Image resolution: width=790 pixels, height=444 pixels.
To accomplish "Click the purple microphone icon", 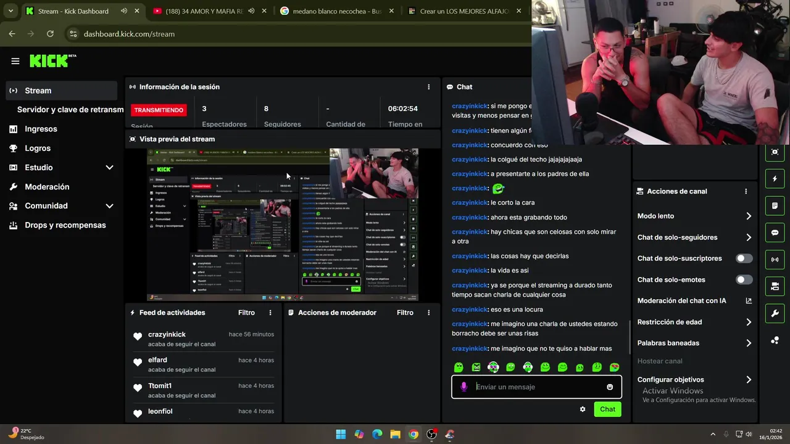I will tap(464, 387).
